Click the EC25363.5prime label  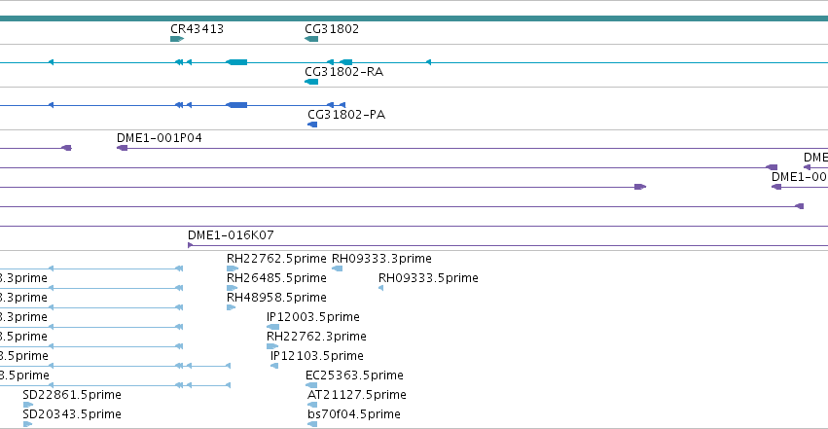[x=354, y=375]
